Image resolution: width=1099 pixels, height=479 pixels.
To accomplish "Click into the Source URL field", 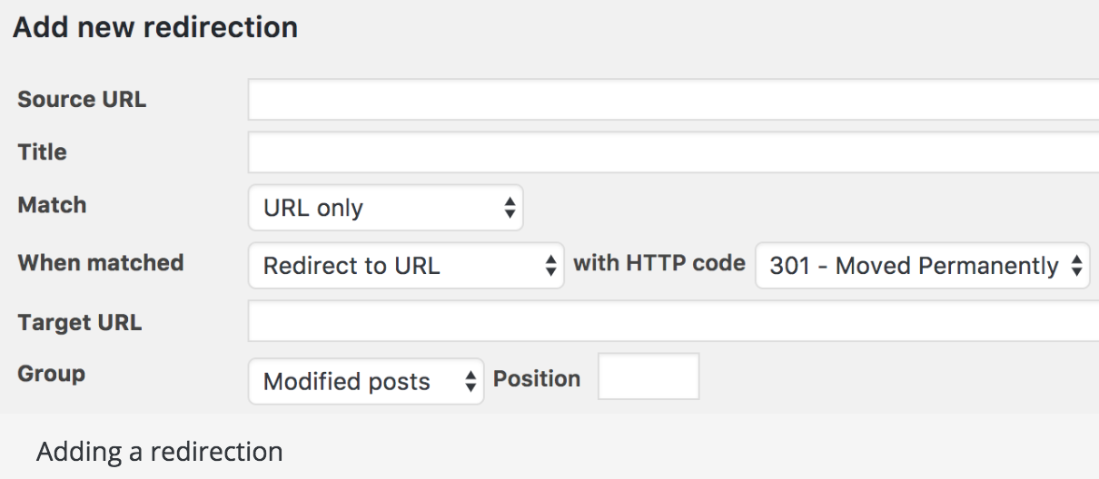I will 672,100.
